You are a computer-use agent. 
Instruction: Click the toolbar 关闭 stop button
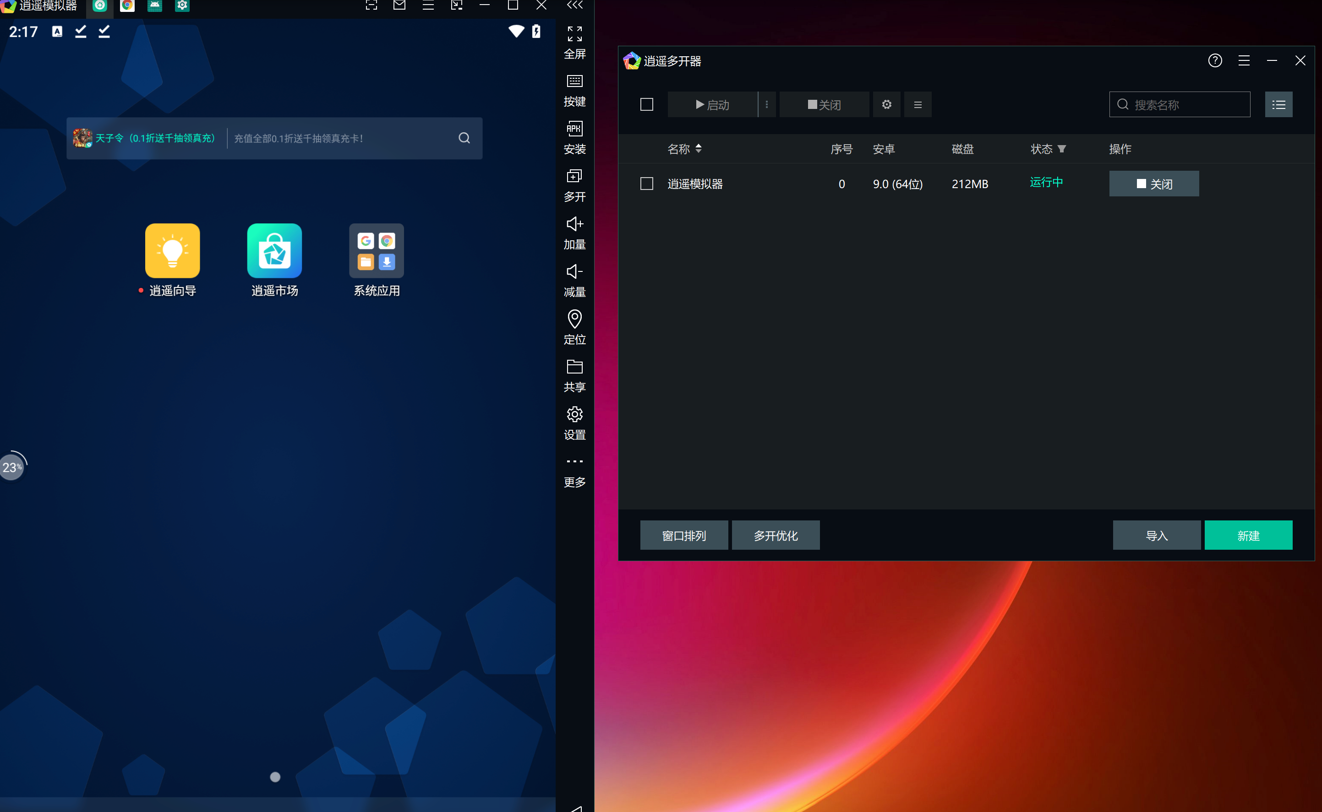coord(825,105)
